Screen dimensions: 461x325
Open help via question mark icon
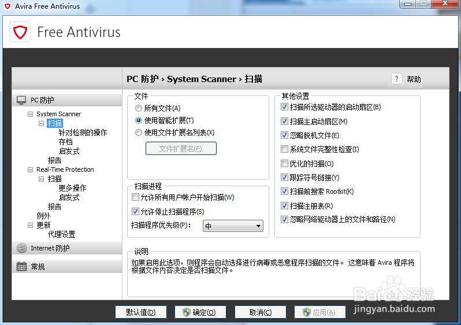pos(397,79)
